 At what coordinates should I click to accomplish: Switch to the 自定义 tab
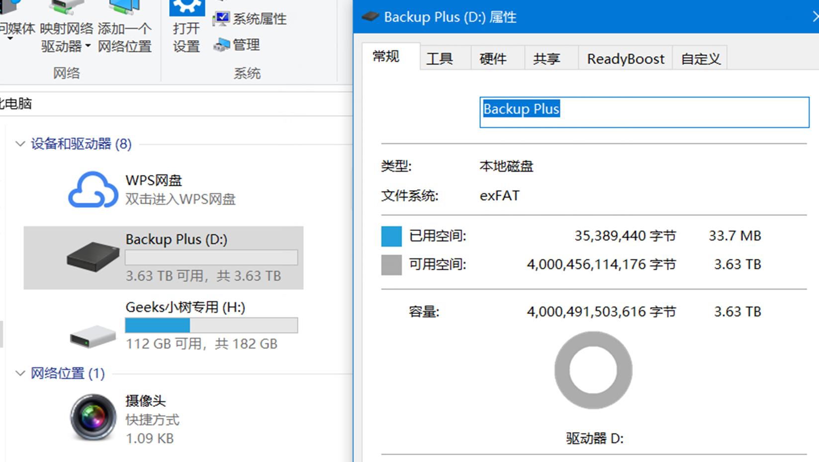(x=699, y=58)
